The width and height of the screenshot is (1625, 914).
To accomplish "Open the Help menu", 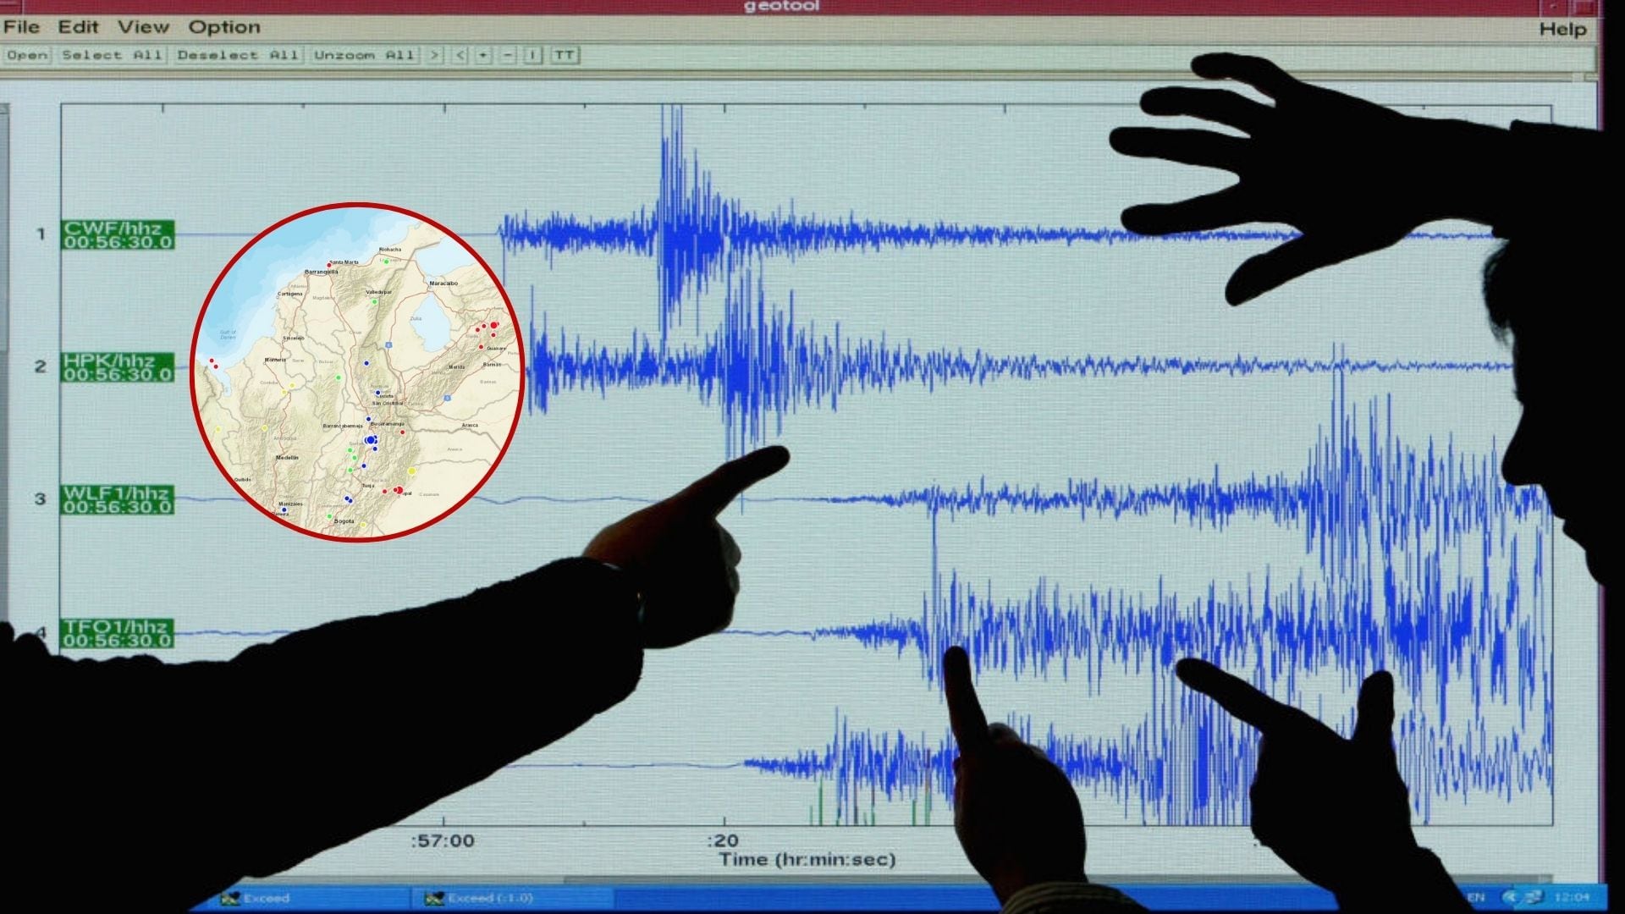I will click(1562, 29).
